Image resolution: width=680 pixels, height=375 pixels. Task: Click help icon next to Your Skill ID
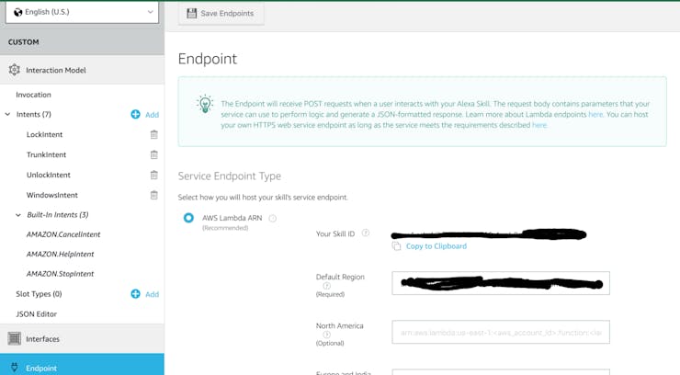pos(366,233)
